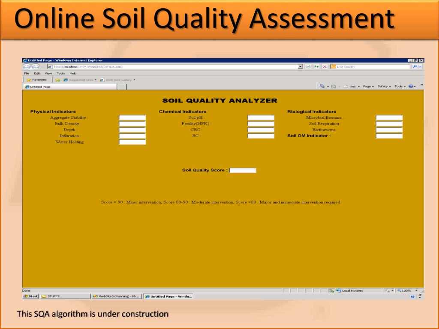
Task: Open the Print dropdown arrow
Action: click(x=359, y=87)
